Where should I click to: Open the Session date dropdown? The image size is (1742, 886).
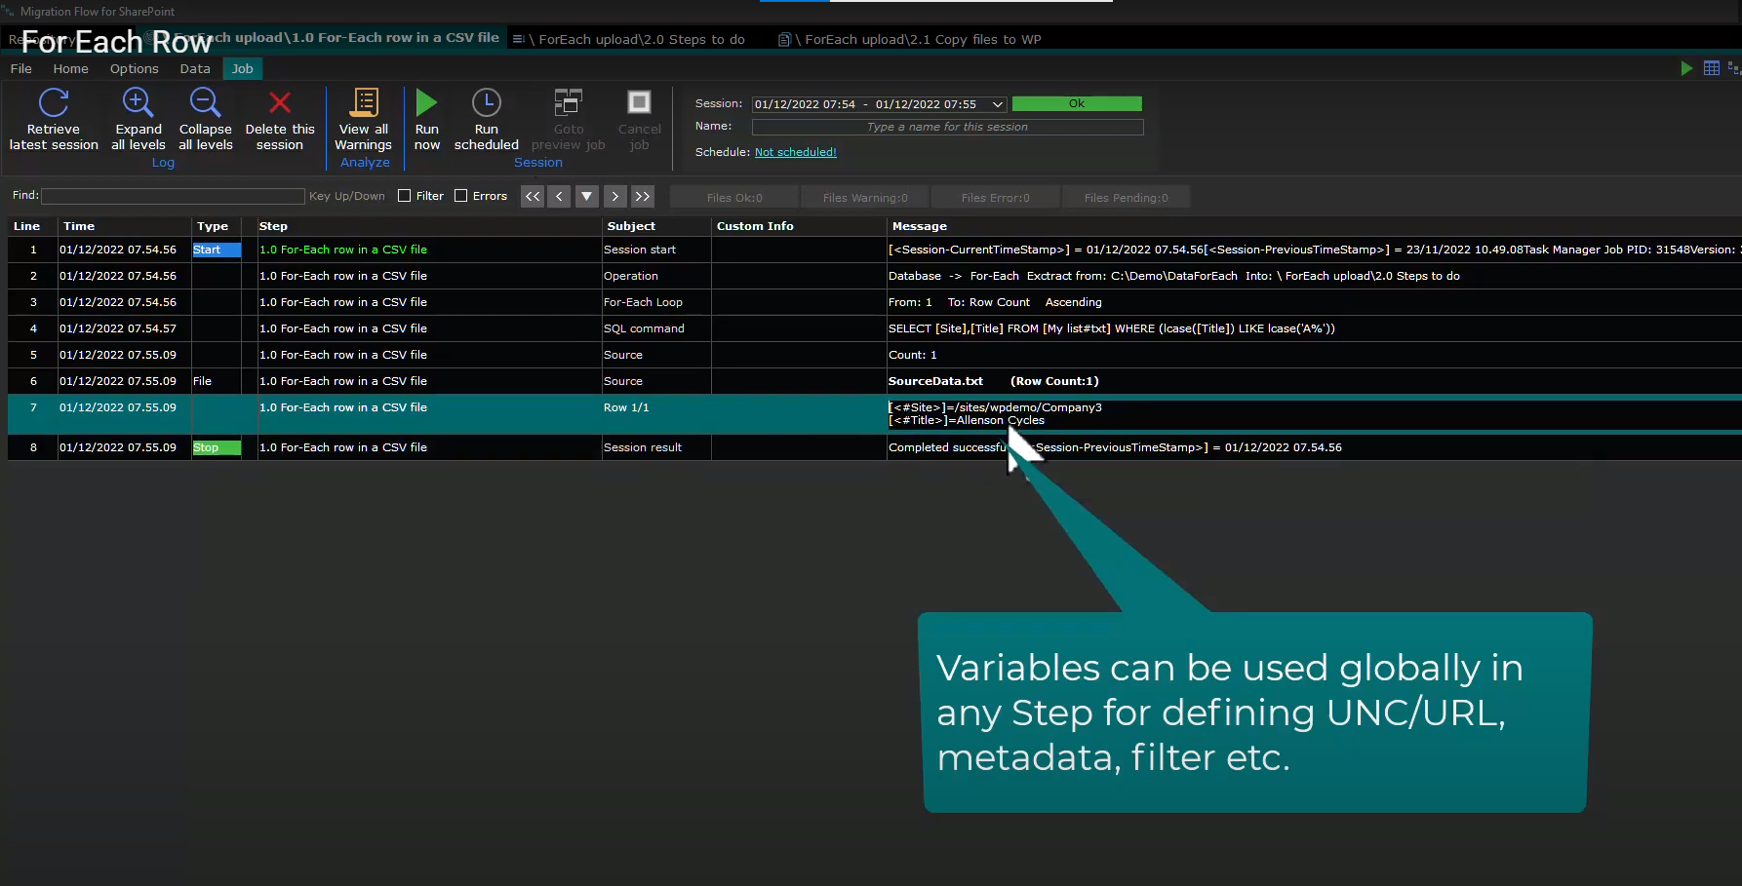click(x=997, y=104)
